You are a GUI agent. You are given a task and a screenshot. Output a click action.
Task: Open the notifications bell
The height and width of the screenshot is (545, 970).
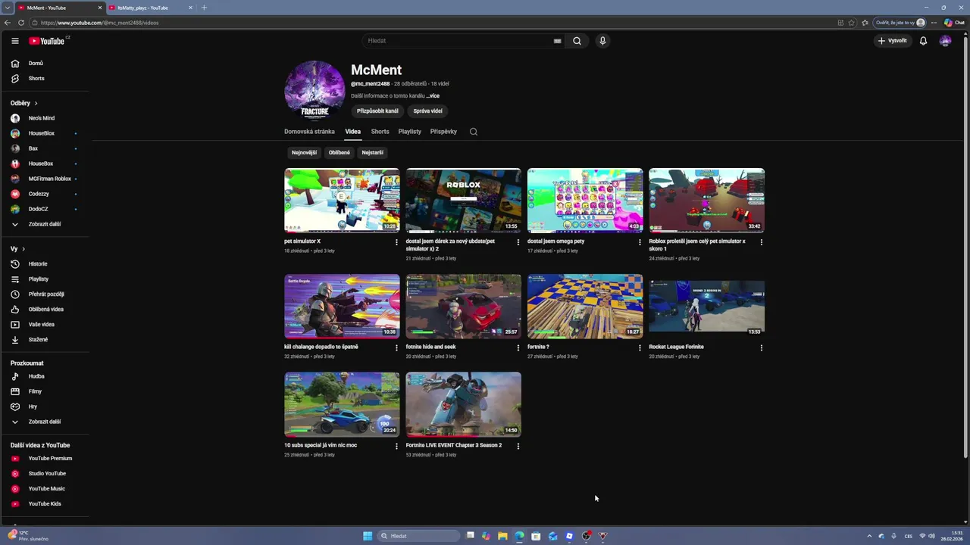point(923,41)
